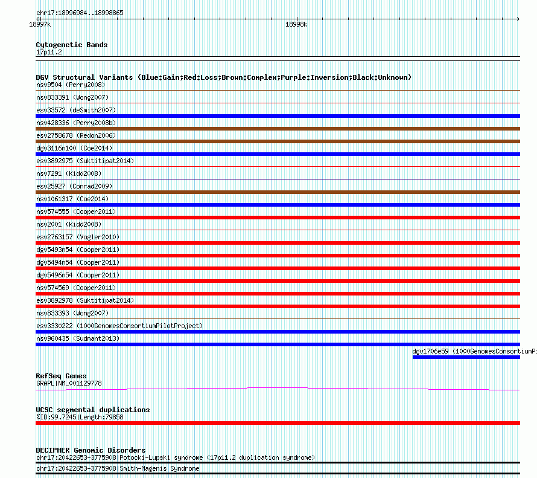The image size is (537, 478).
Task: Click the esv2763157 (Vogler2010) label
Action: (x=78, y=237)
